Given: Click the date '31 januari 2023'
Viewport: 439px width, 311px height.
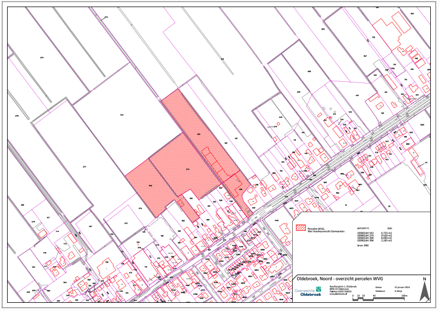Looking at the screenshot, I should click(x=402, y=286).
